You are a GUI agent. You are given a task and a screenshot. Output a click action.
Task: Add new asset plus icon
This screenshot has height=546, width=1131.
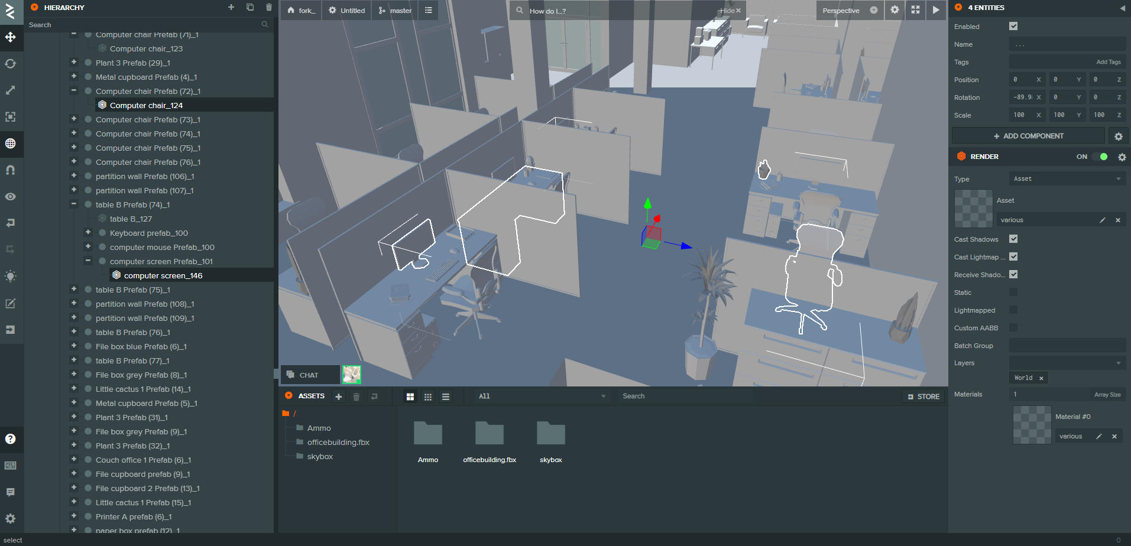(339, 396)
